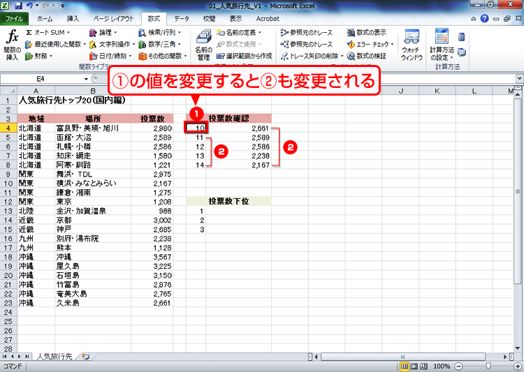Screen dimensions: 524x372
Task: Switch to the Data (データ) tab
Action: pyautogui.click(x=182, y=19)
